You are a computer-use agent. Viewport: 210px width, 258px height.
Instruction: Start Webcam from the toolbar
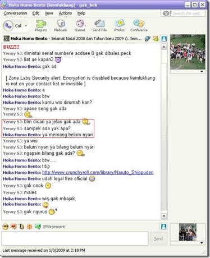click(x=60, y=26)
